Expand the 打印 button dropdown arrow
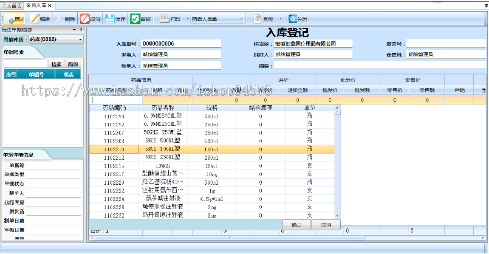The height and width of the screenshot is (254, 489). (187, 18)
